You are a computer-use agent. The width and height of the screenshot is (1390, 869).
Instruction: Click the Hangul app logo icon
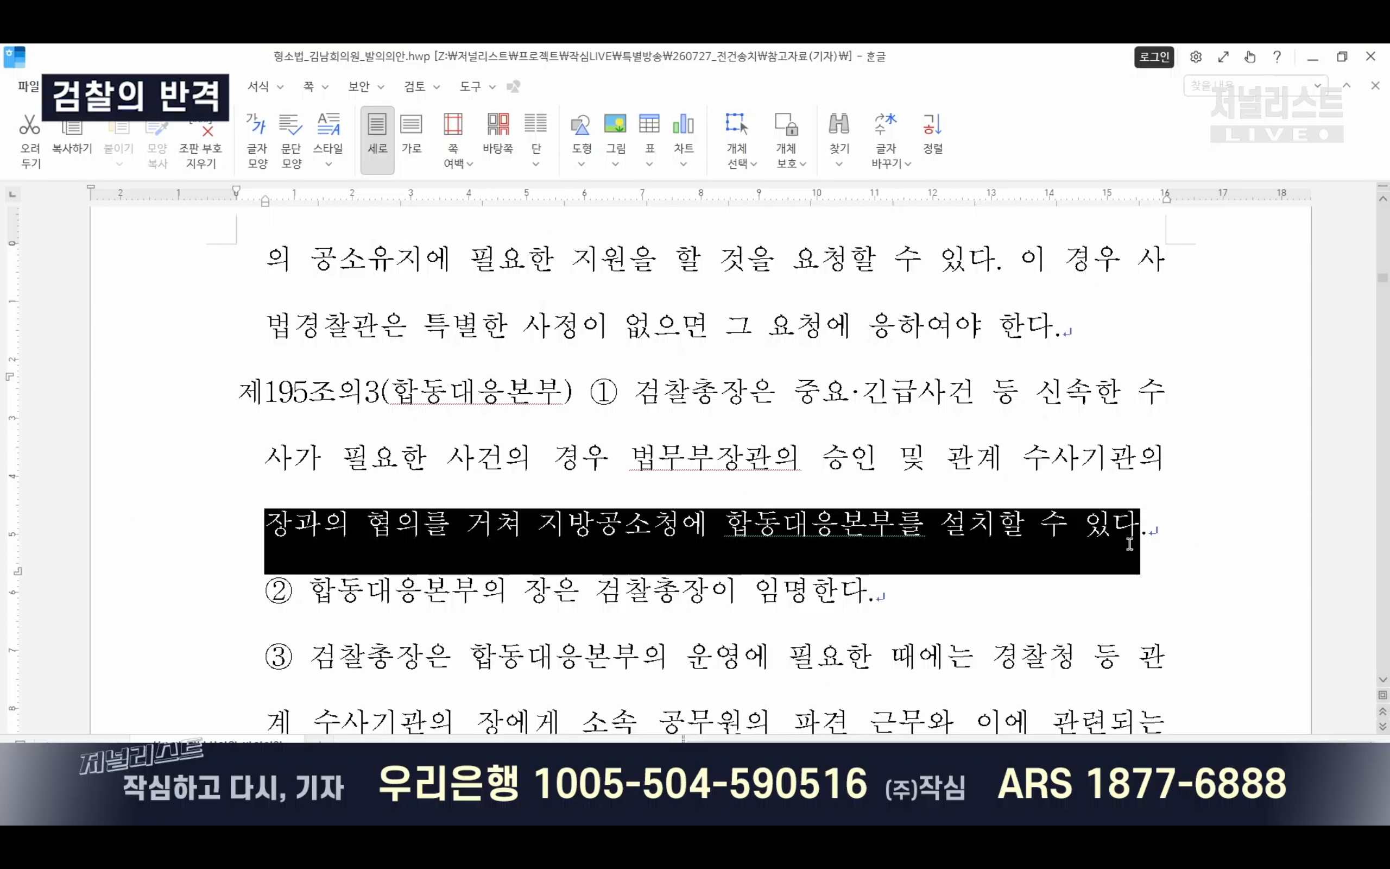coord(14,58)
